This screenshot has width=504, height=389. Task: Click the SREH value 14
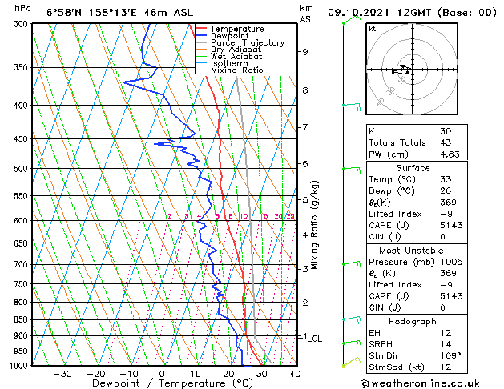click(x=446, y=344)
